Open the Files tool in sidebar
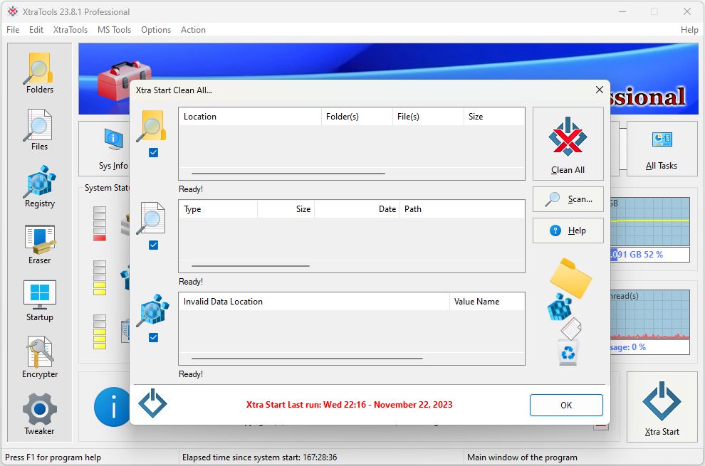 pyautogui.click(x=40, y=130)
